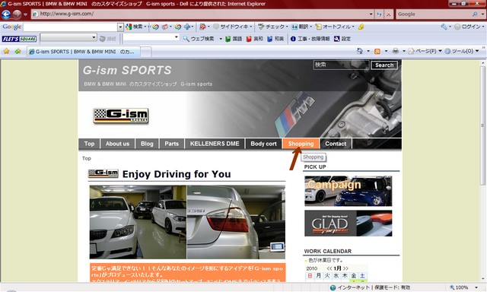487x292 pixels.
Task: Expand the Home button dropdown arrow
Action: [368, 51]
